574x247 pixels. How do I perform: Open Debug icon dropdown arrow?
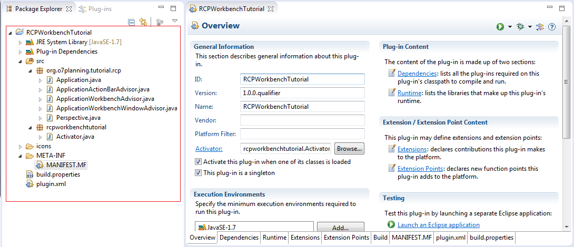click(x=530, y=27)
